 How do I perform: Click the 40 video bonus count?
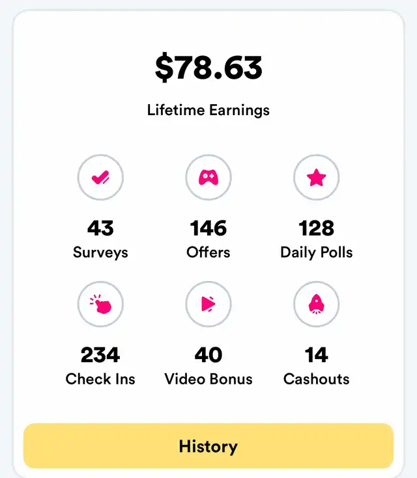208,355
